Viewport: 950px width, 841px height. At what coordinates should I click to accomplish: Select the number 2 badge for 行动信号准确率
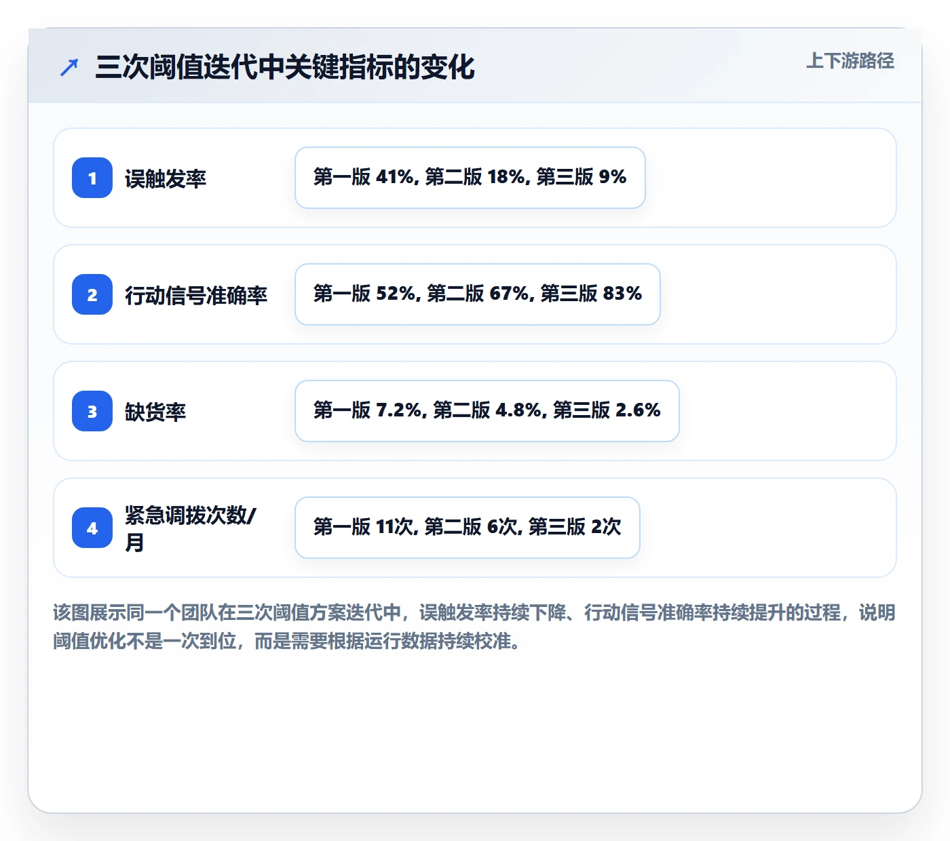(x=92, y=294)
